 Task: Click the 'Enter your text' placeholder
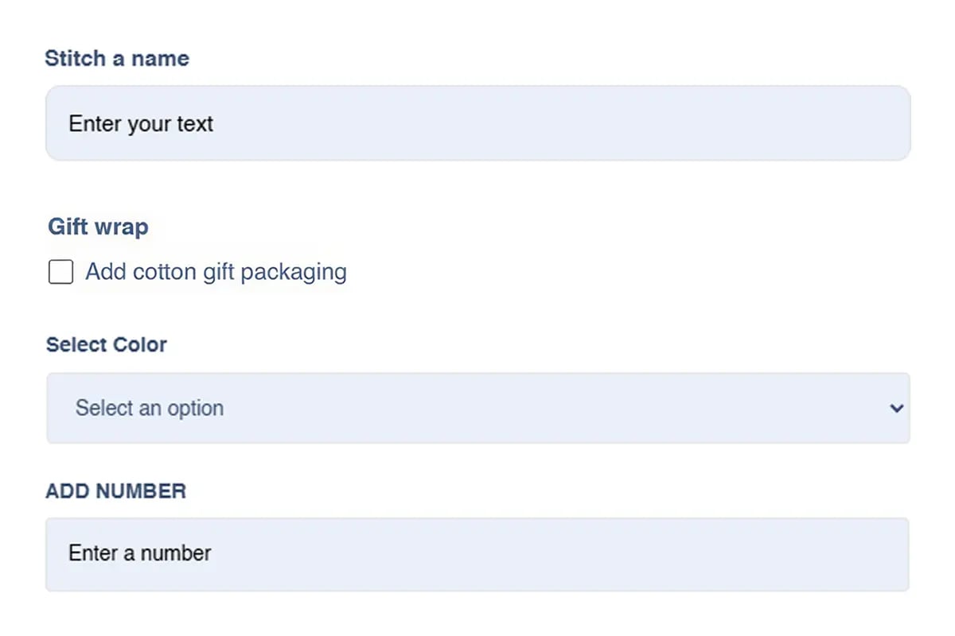(141, 124)
